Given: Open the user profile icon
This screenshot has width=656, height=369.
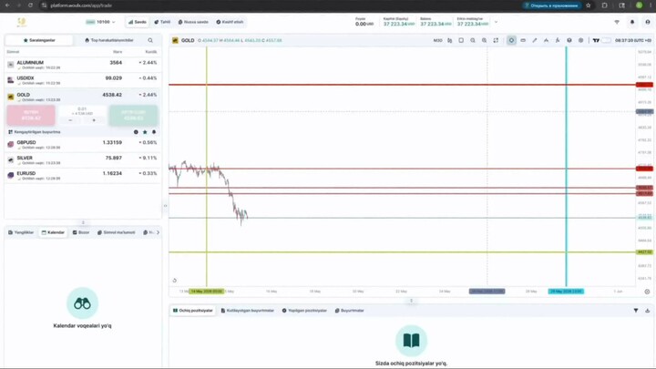Looking at the screenshot, I should pyautogui.click(x=648, y=22).
